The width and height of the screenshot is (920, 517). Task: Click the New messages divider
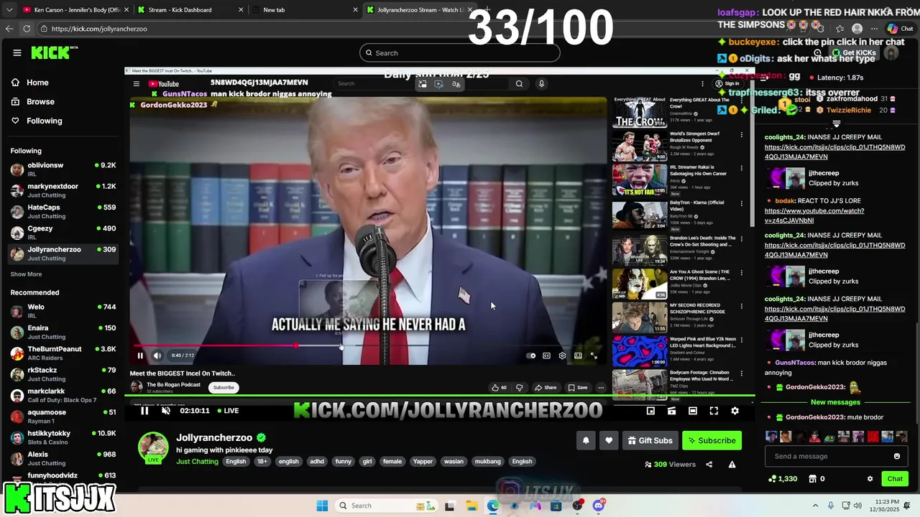tap(835, 402)
